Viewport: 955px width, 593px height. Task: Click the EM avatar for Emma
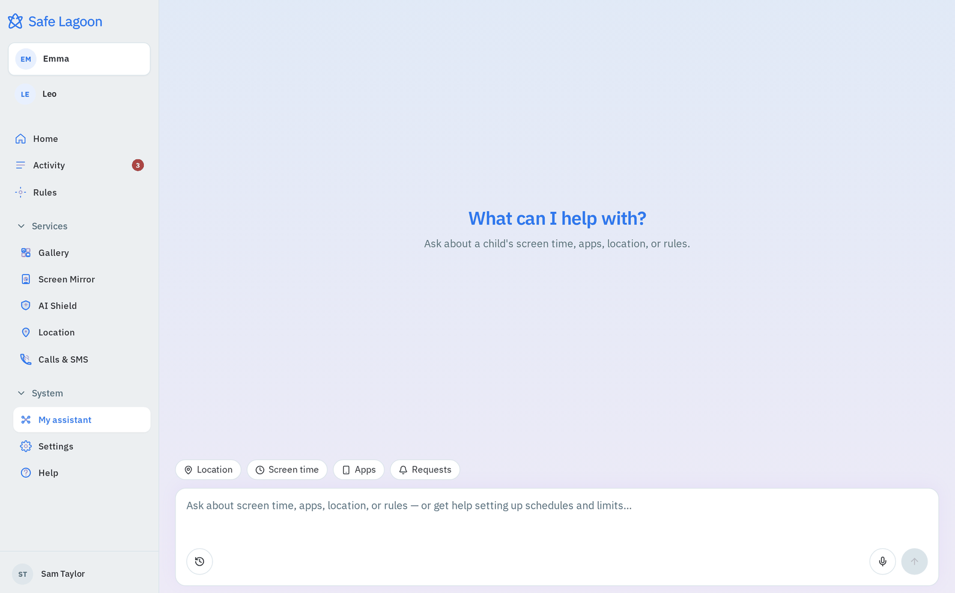click(x=26, y=59)
